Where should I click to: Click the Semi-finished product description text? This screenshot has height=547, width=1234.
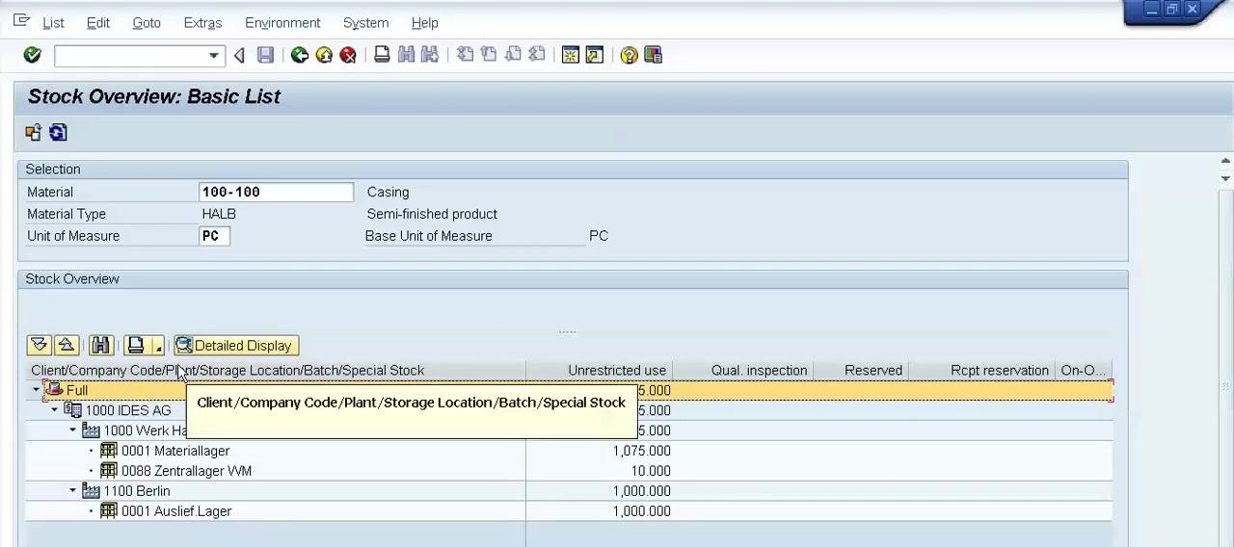(432, 214)
